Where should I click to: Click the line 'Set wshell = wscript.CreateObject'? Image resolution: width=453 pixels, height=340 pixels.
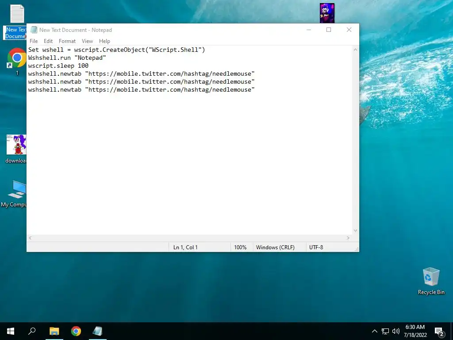[x=116, y=50]
